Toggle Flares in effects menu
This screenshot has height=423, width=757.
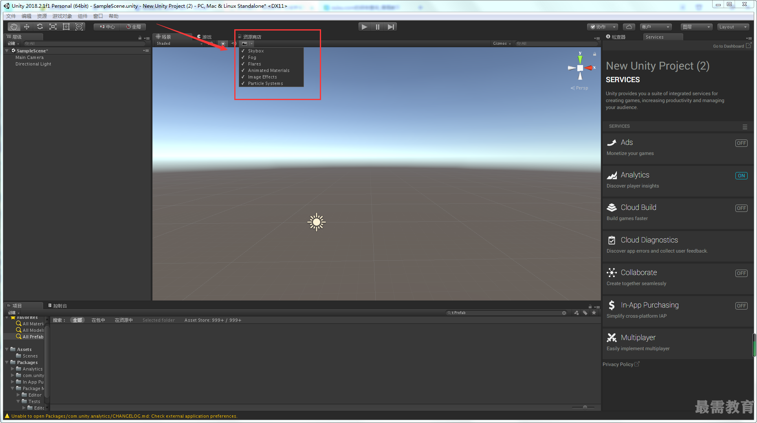(x=271, y=64)
